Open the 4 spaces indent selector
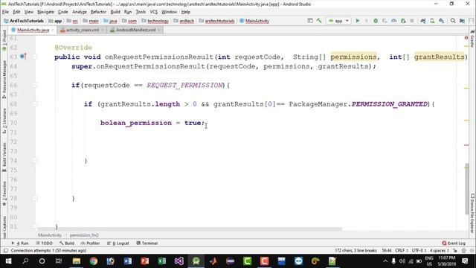This screenshot has width=476, height=268. click(x=439, y=251)
